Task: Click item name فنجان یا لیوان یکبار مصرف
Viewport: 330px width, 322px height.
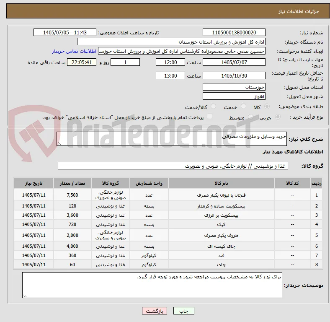Action: click(221, 195)
